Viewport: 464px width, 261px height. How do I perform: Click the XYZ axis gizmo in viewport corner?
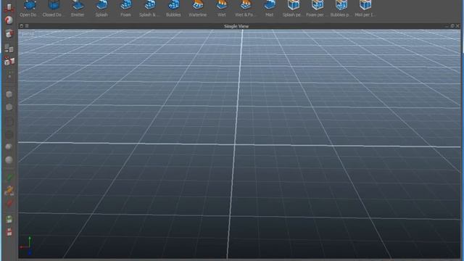[x=27, y=245]
